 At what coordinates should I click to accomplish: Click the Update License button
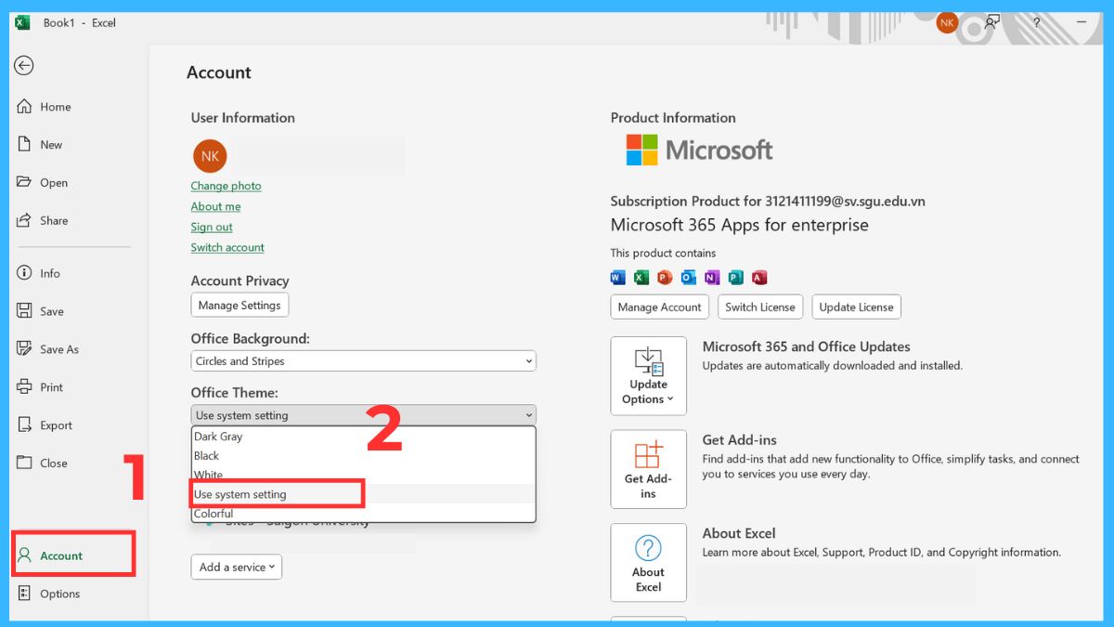856,307
